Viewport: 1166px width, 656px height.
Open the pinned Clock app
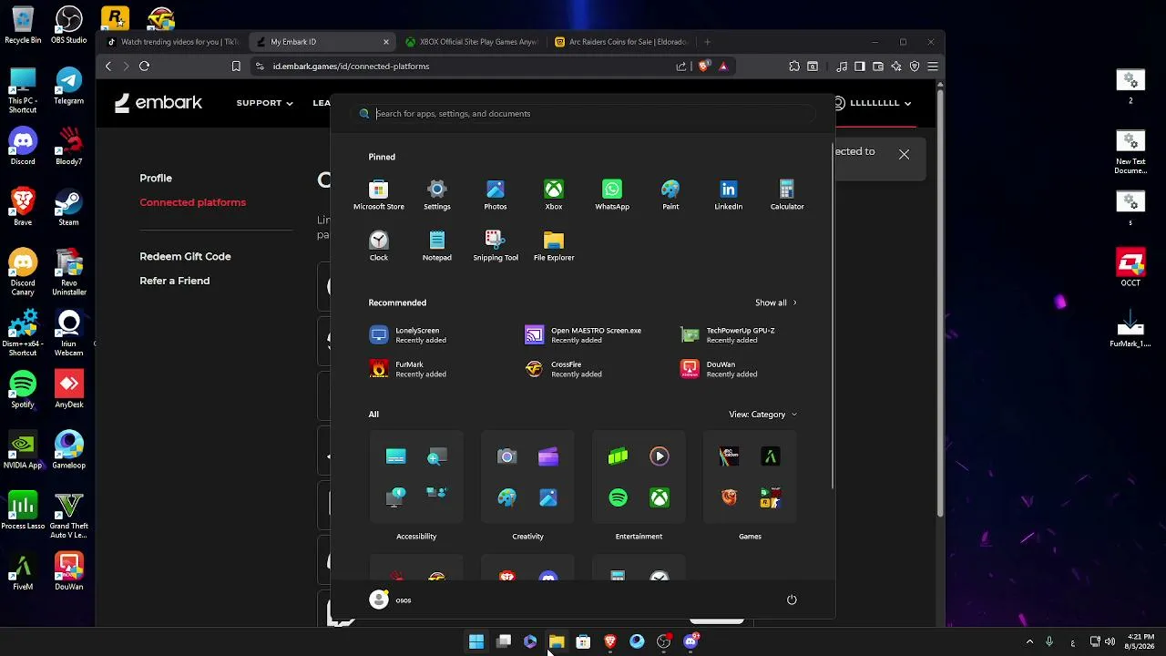[x=378, y=246]
